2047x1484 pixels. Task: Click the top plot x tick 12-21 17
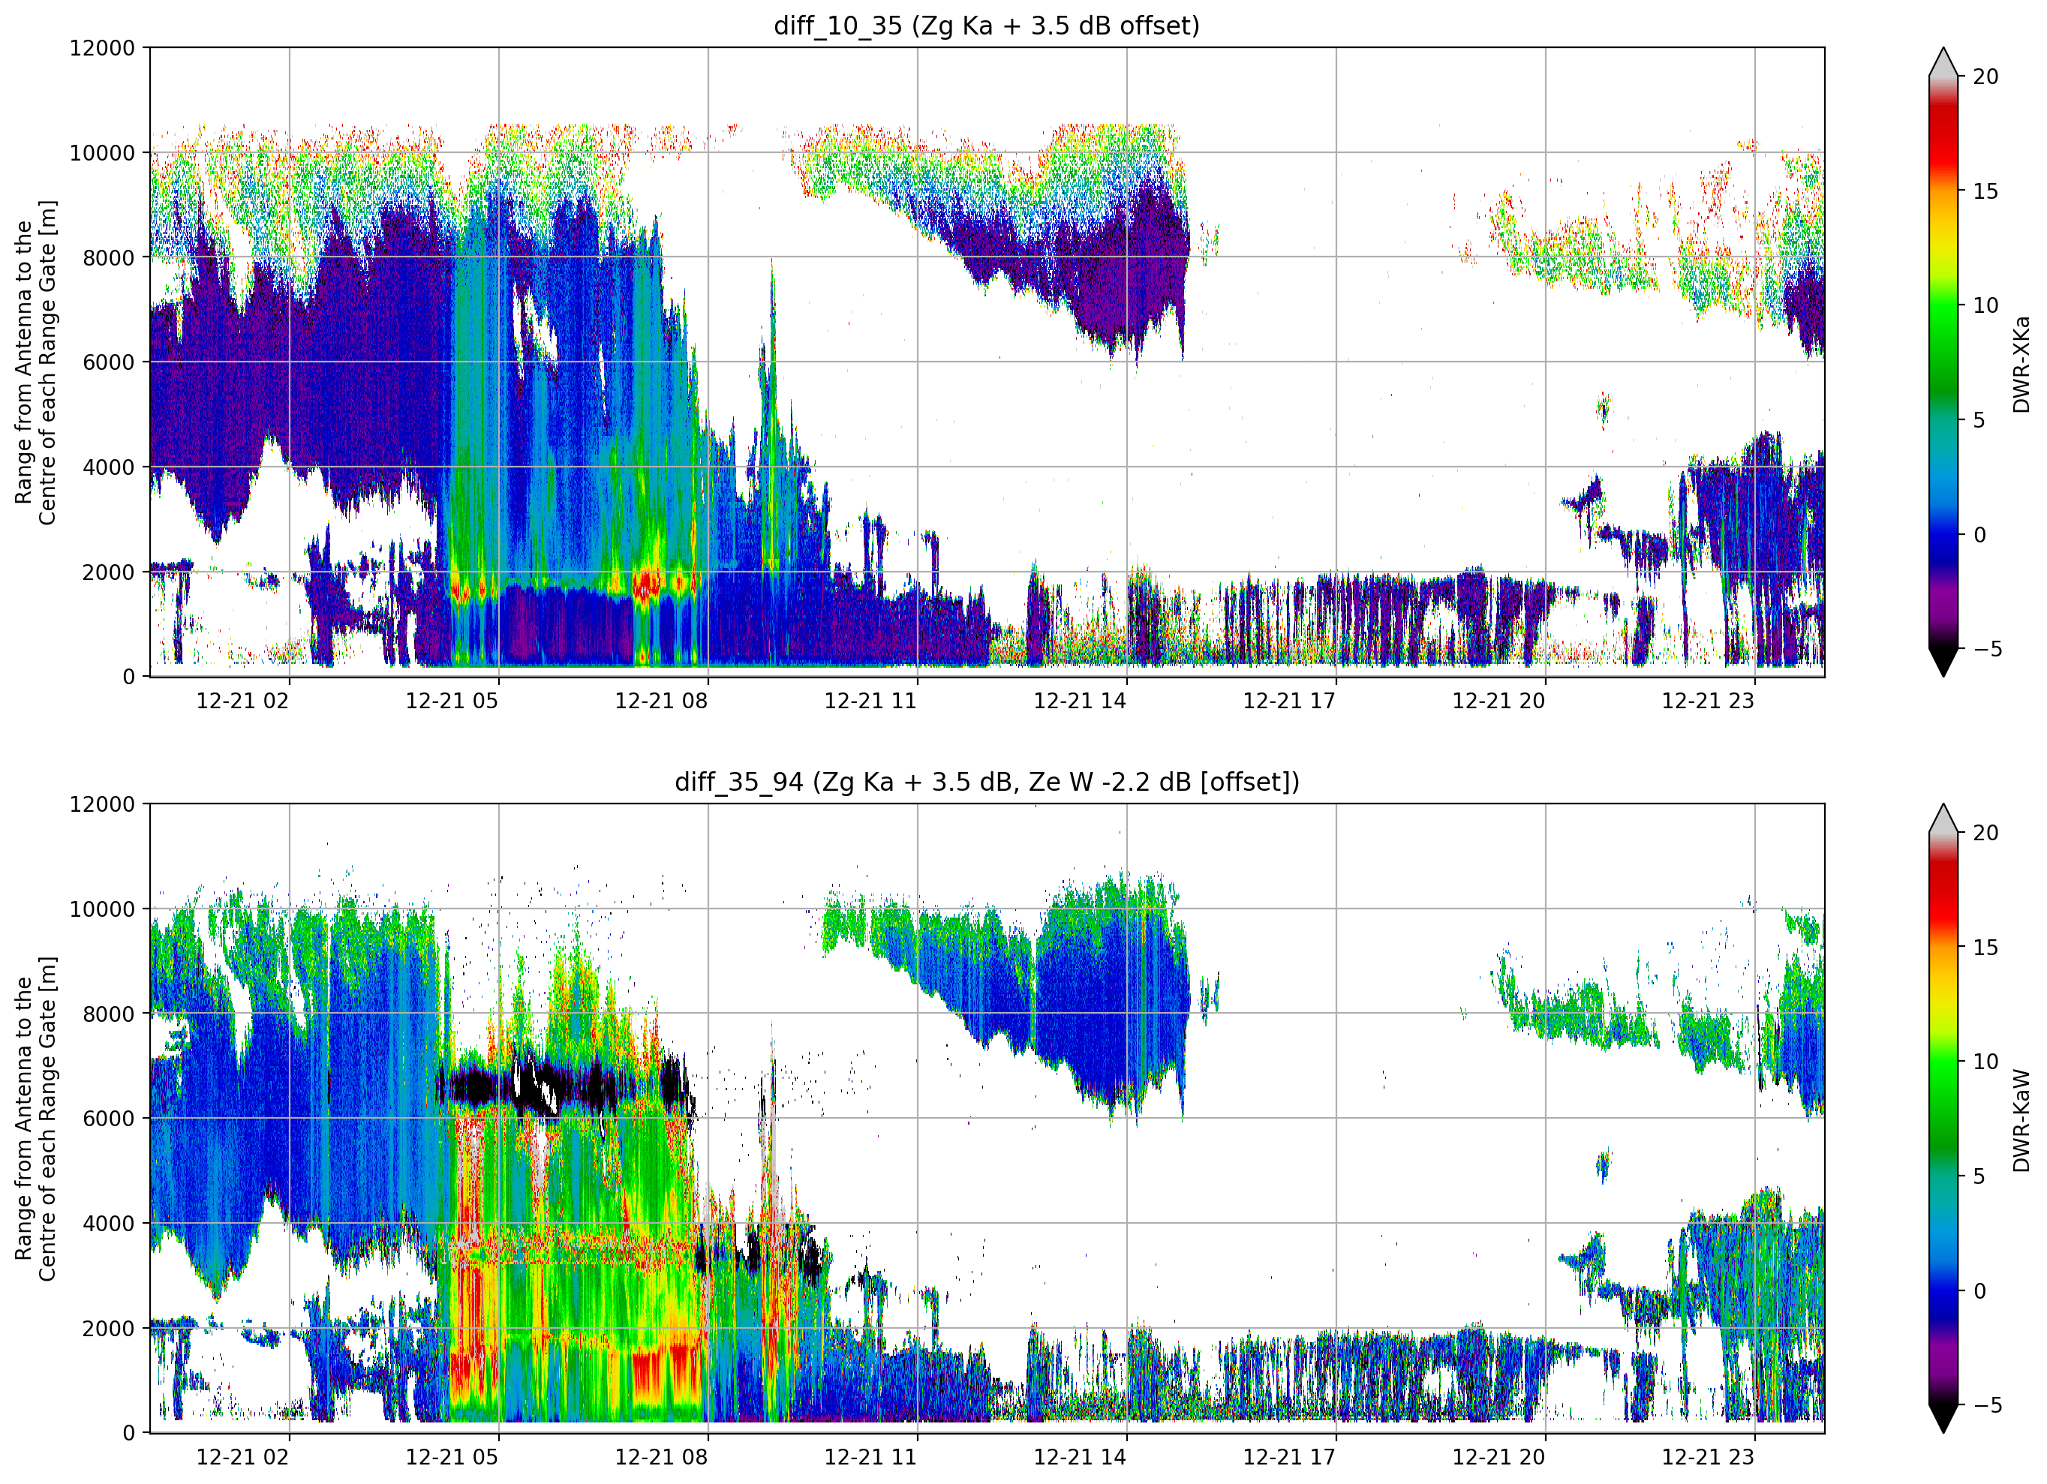(x=1290, y=701)
